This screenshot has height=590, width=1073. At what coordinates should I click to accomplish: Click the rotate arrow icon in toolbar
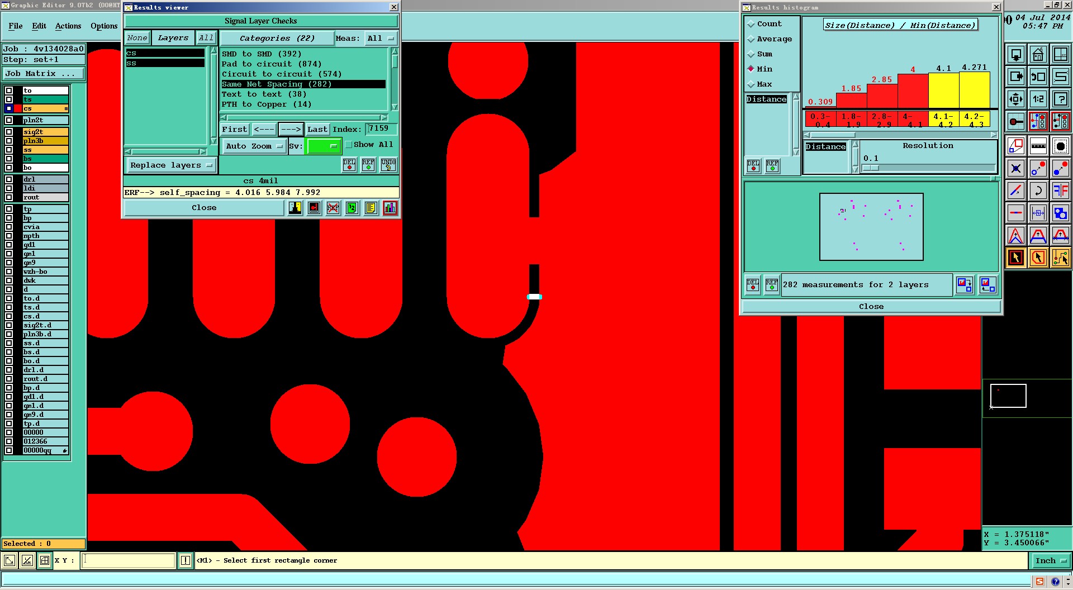(1038, 191)
